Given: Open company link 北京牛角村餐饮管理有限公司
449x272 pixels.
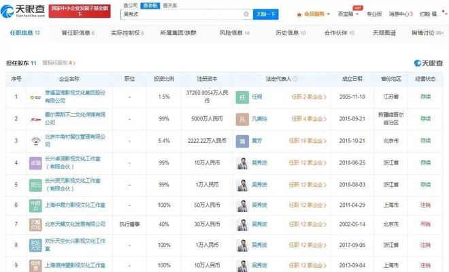Looking at the screenshot, I should [75, 141].
